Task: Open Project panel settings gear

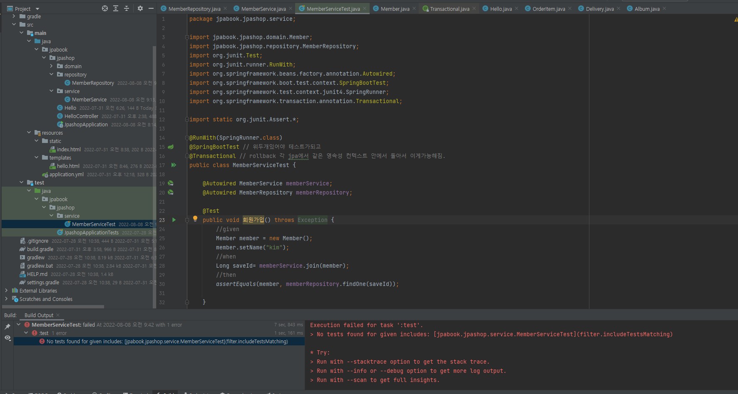Action: pos(140,9)
